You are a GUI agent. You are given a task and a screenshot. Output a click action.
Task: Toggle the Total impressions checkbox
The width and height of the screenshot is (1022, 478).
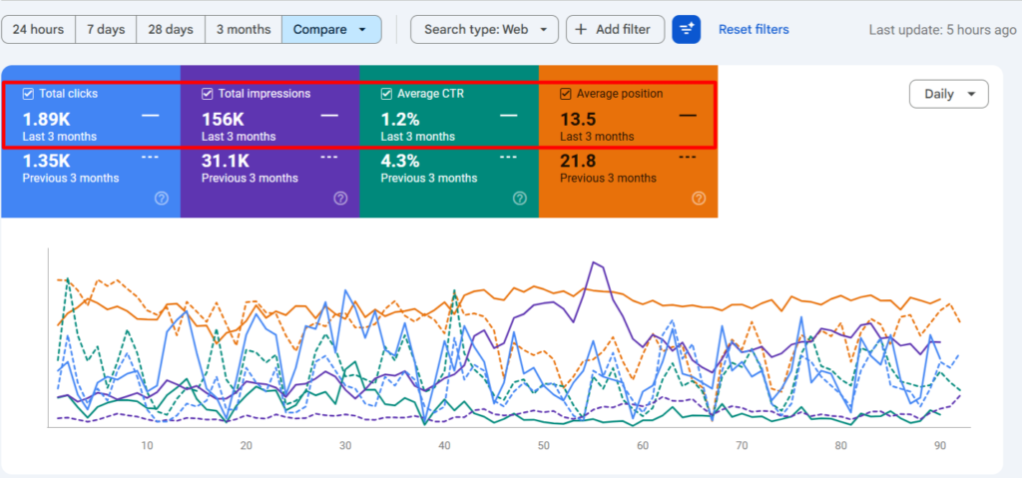(x=208, y=94)
